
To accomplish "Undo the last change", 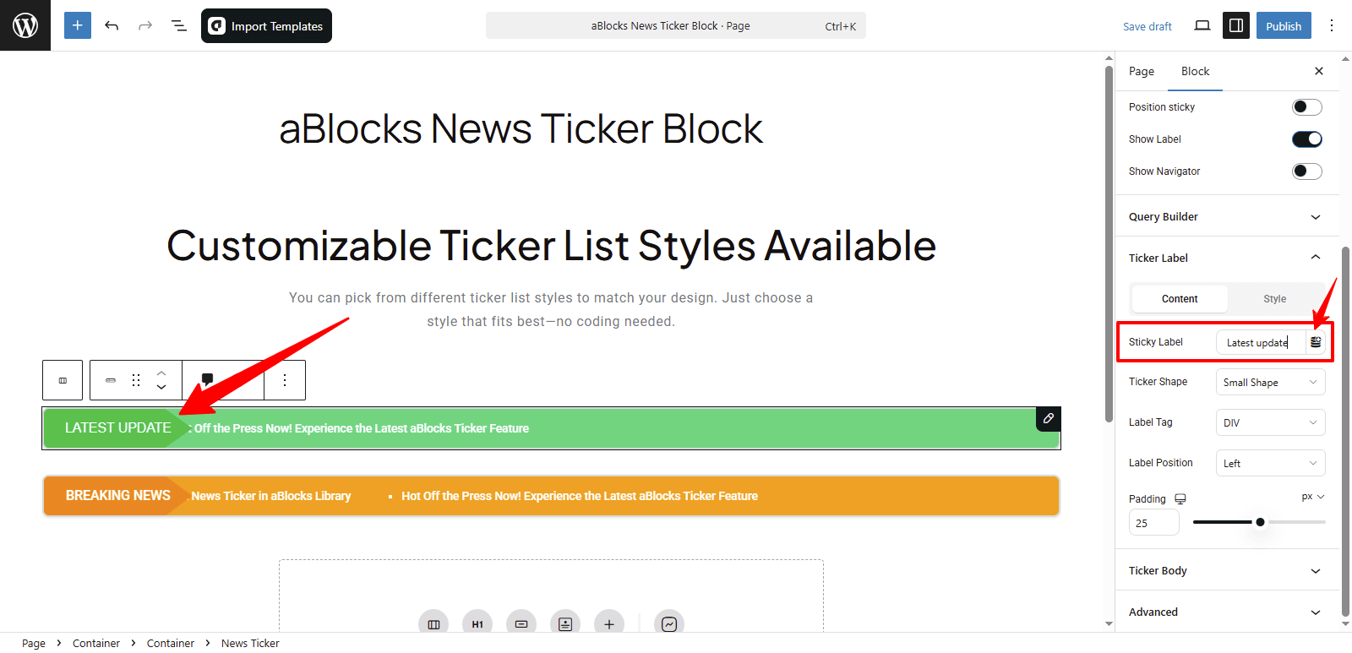I will (x=112, y=25).
